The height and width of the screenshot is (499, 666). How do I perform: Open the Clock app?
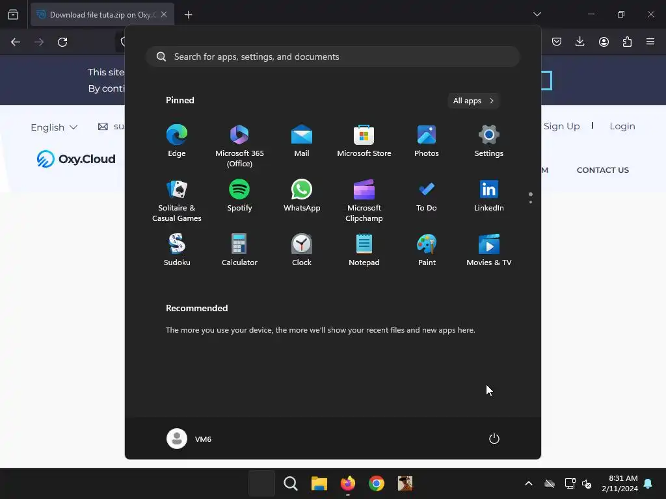[x=302, y=249]
